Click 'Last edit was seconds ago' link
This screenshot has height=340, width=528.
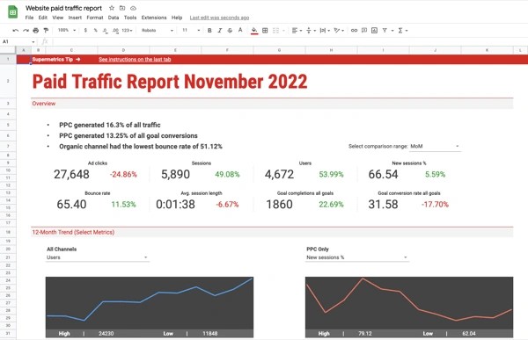[x=219, y=18]
